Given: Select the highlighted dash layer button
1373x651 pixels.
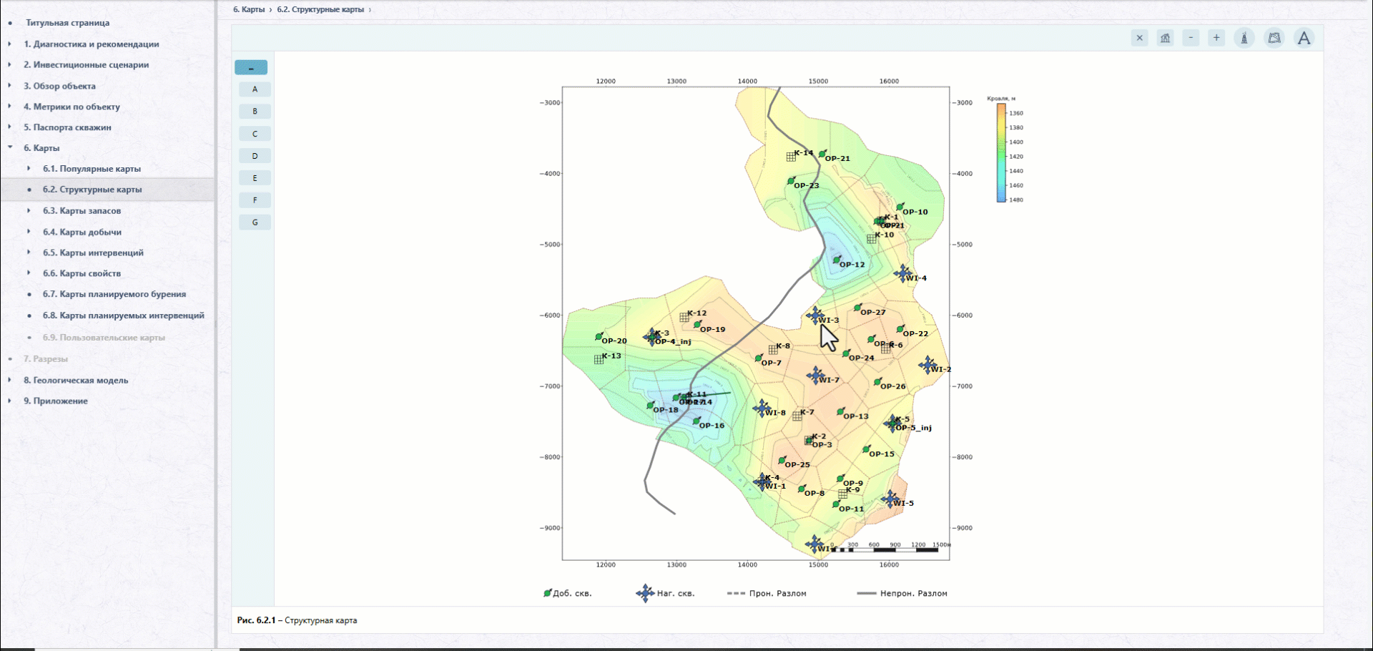Looking at the screenshot, I should (x=251, y=67).
